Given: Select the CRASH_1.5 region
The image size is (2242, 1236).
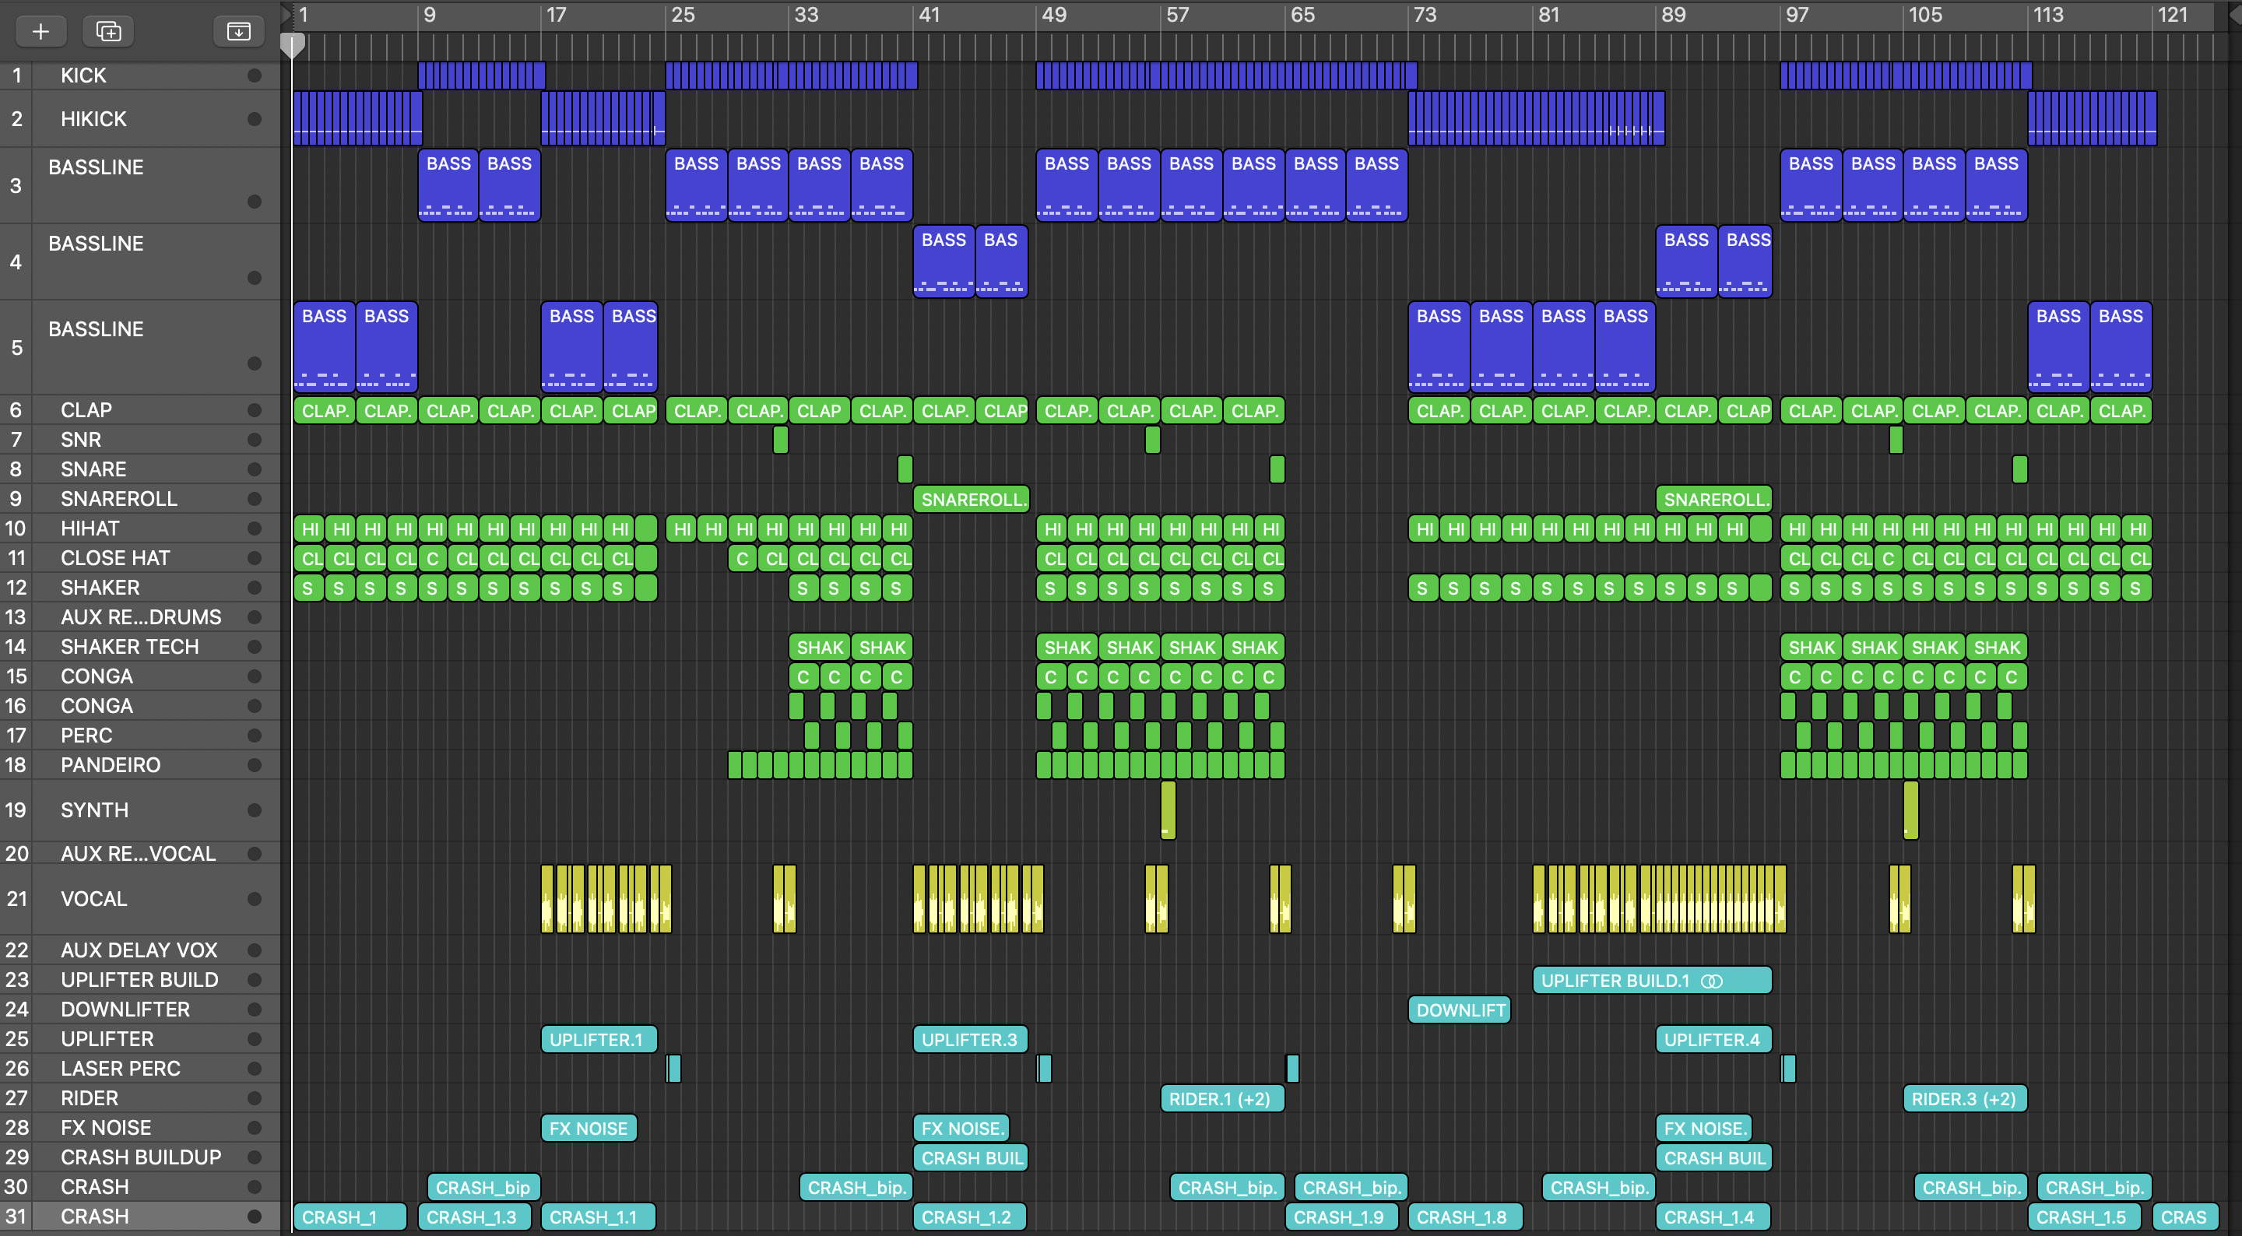Looking at the screenshot, I should coord(2085,1217).
